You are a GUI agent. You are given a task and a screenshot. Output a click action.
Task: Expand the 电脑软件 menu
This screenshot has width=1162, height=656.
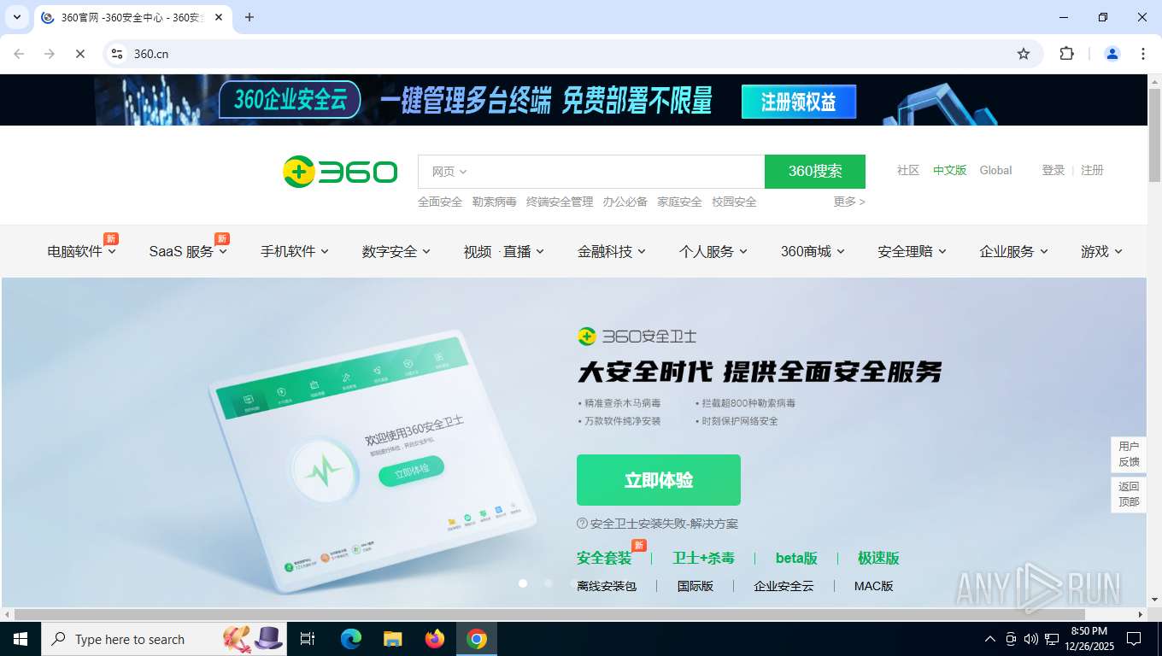tap(81, 251)
